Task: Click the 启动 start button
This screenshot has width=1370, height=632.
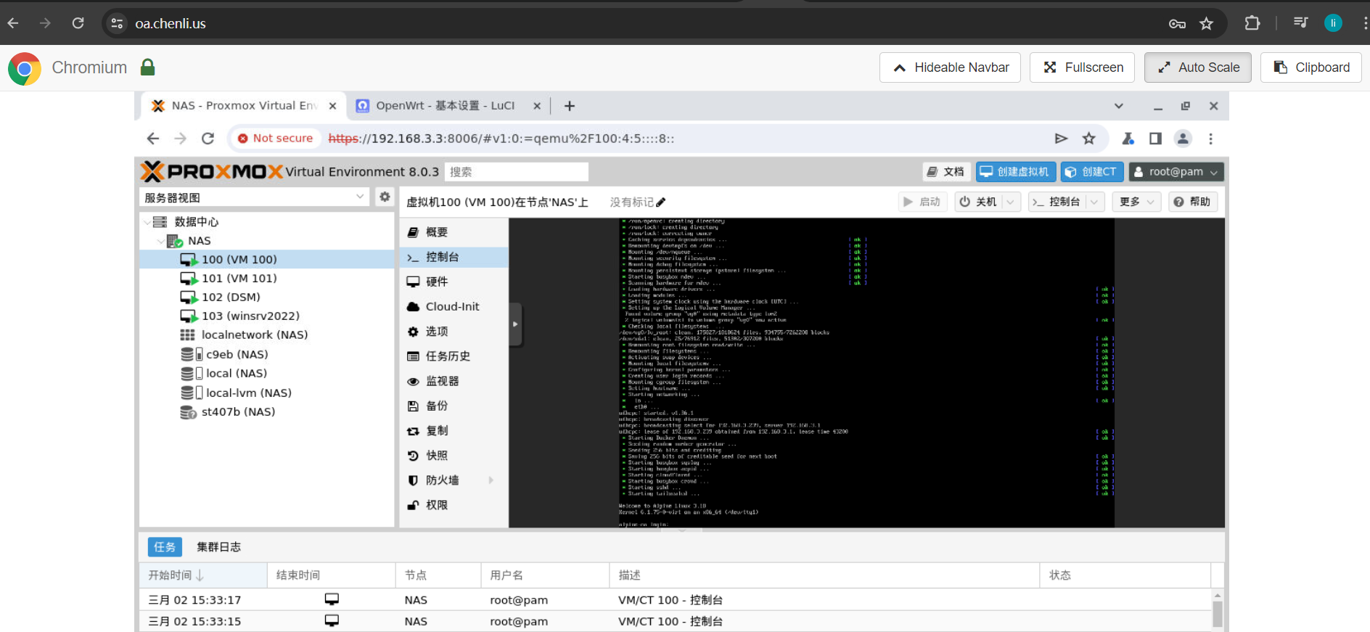Action: pyautogui.click(x=923, y=202)
